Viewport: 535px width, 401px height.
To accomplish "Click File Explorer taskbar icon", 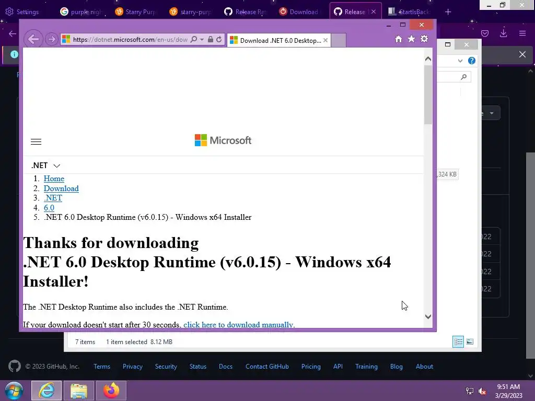I will [x=79, y=391].
